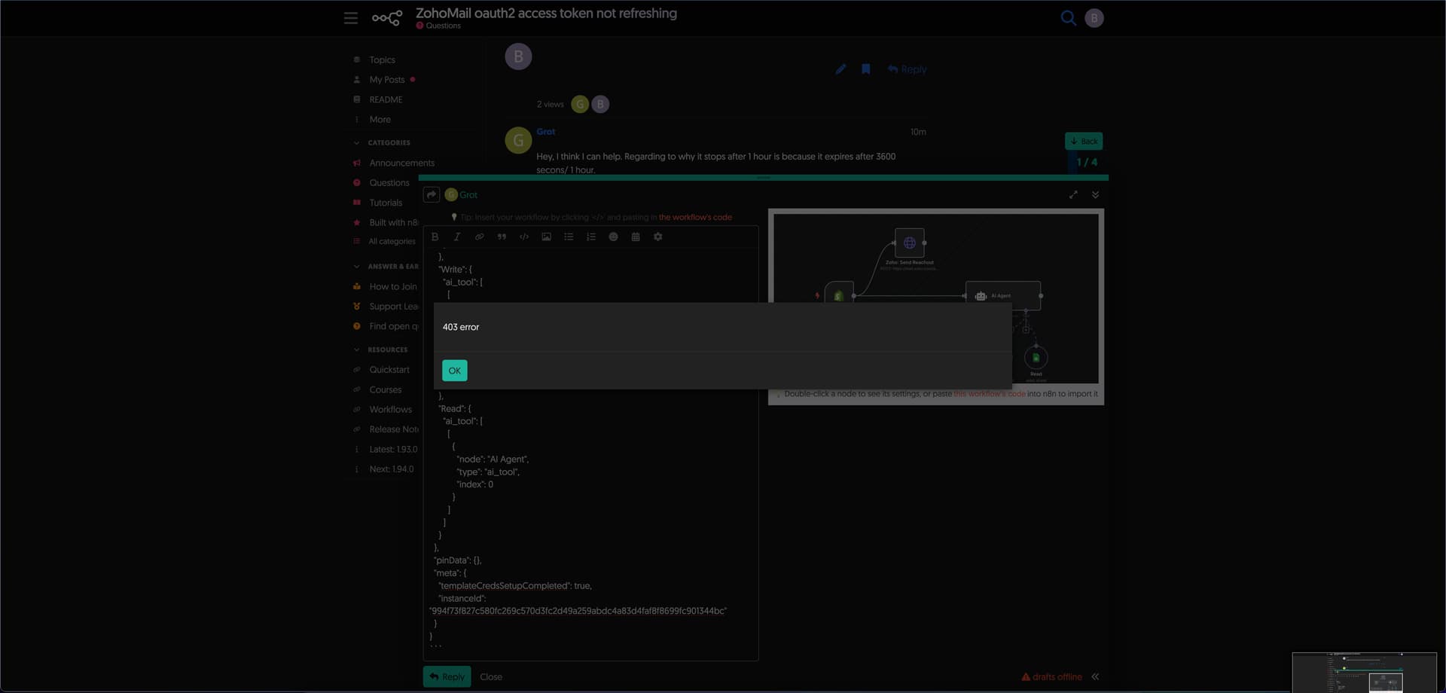Insert a bulleted list

point(569,237)
